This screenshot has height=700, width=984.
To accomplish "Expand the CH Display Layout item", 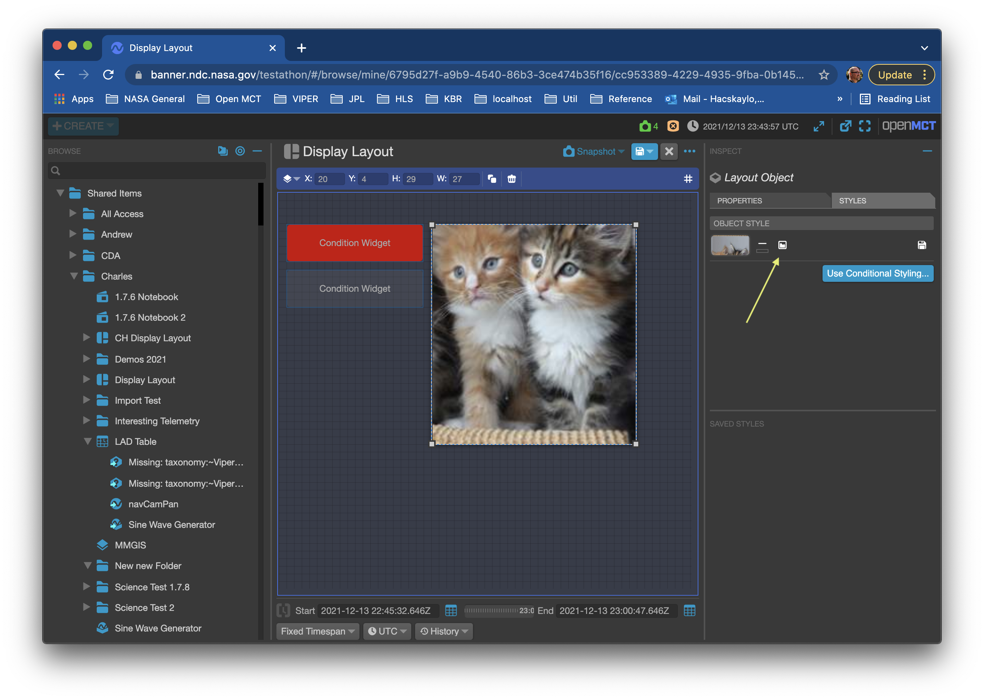I will click(x=86, y=337).
